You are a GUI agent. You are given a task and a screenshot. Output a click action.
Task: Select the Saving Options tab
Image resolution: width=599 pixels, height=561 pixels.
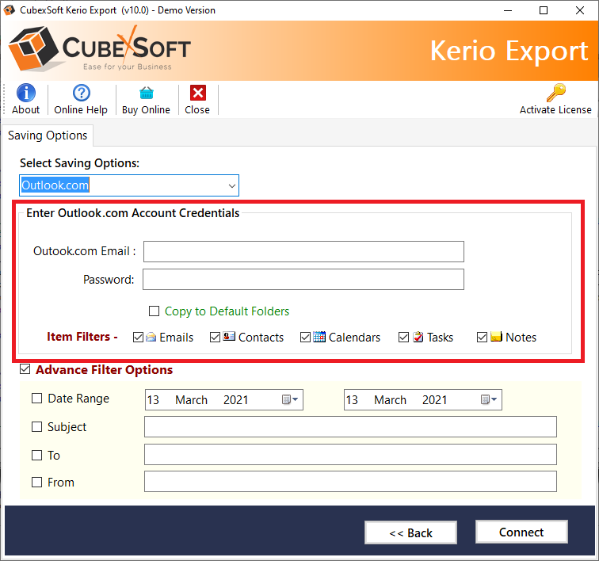(48, 135)
